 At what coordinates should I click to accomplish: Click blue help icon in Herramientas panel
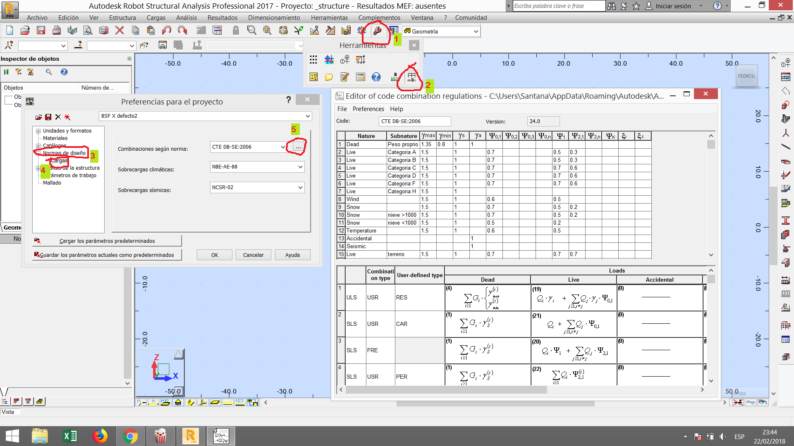pos(376,77)
